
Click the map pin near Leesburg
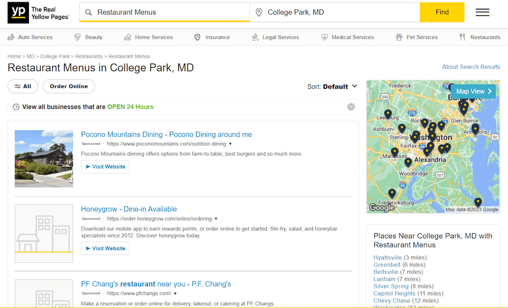388,115
